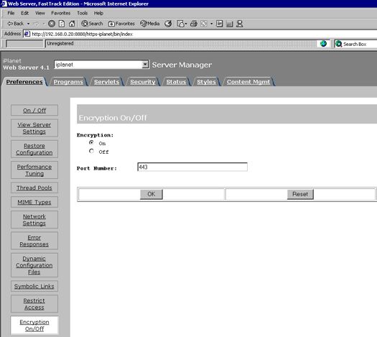Click the Stop icon in IE toolbar
This screenshot has width=377, height=337.
click(x=52, y=24)
